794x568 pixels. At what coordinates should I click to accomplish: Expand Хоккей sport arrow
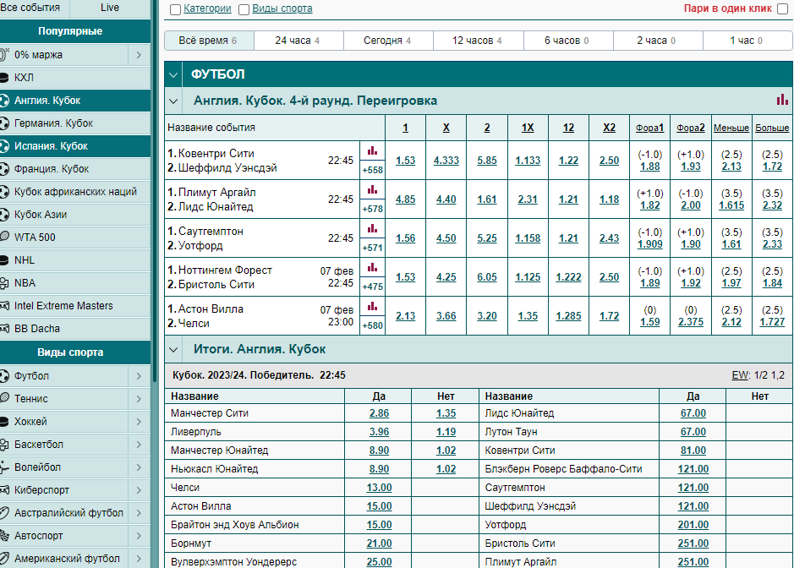[139, 422]
